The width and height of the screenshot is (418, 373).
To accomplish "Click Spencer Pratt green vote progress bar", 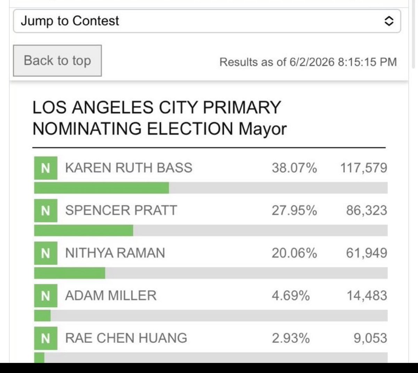I will click(84, 230).
